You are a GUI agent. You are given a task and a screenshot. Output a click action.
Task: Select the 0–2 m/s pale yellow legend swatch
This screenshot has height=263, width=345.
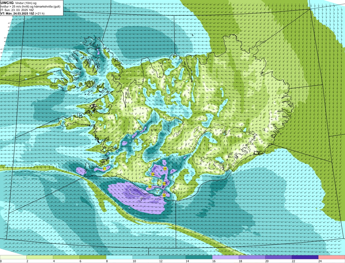13,257
